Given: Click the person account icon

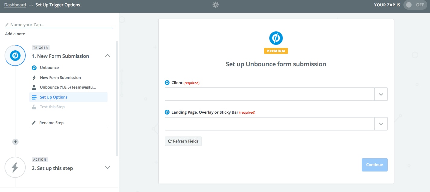Looking at the screenshot, I should coord(34,87).
